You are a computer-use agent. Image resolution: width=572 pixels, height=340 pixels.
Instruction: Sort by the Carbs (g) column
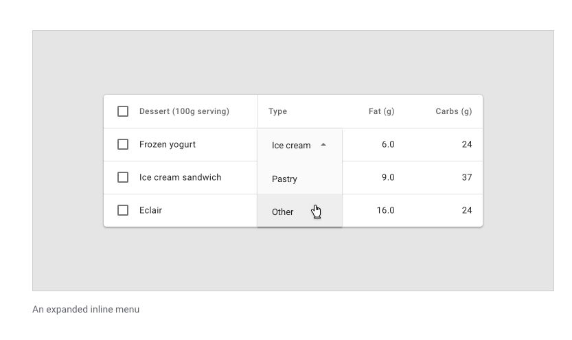[453, 111]
